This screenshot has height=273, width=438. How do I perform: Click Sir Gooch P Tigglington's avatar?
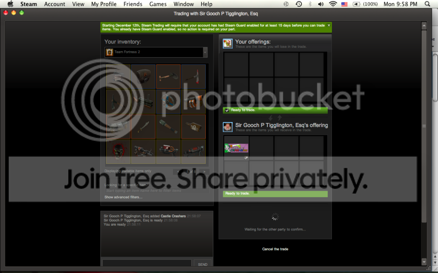pyautogui.click(x=228, y=127)
